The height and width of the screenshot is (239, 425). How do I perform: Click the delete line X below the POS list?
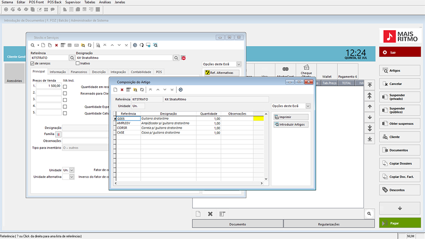pyautogui.click(x=210, y=214)
